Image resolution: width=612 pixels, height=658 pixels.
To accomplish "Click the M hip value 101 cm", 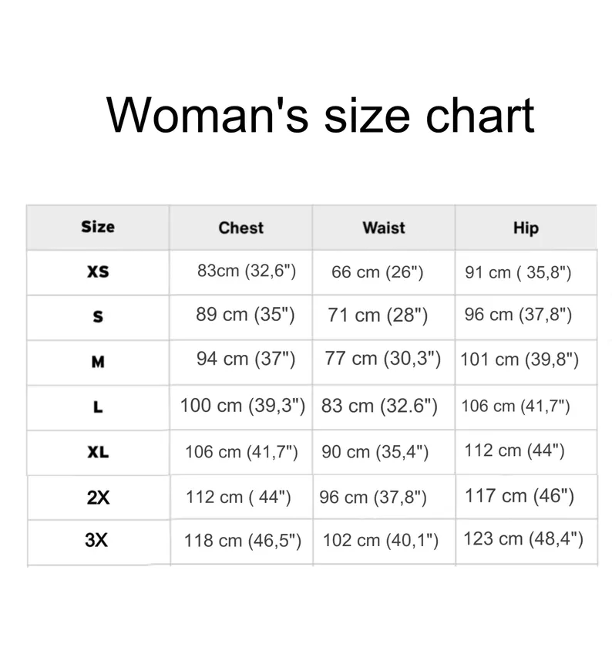I will click(x=520, y=359).
